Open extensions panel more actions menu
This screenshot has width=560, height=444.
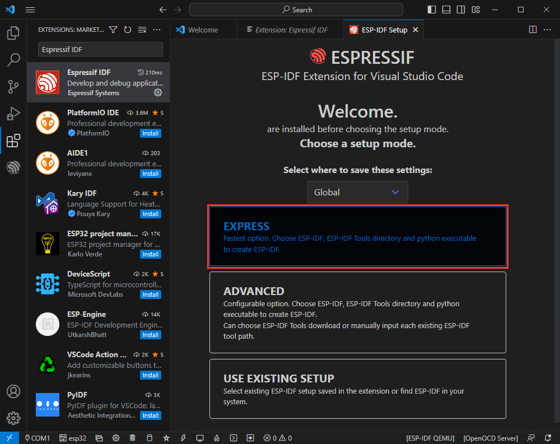click(x=157, y=30)
